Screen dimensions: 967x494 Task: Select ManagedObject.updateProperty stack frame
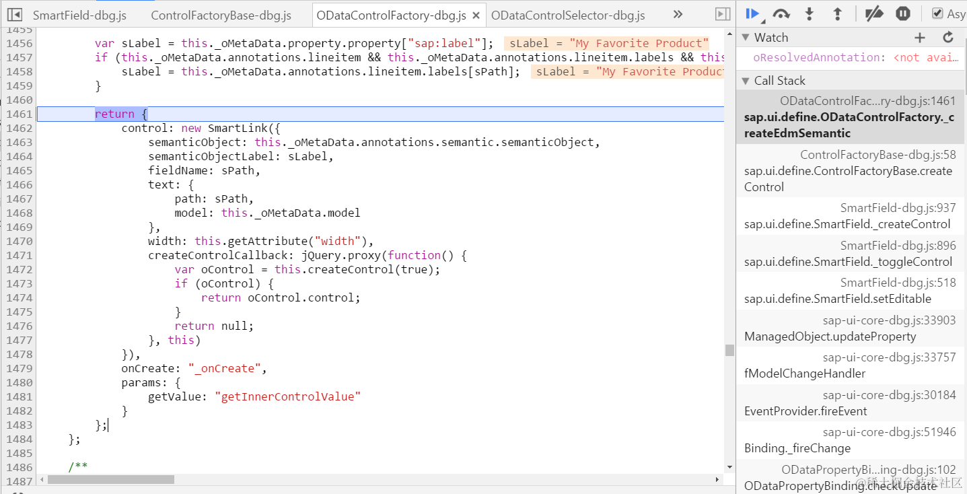(851, 328)
